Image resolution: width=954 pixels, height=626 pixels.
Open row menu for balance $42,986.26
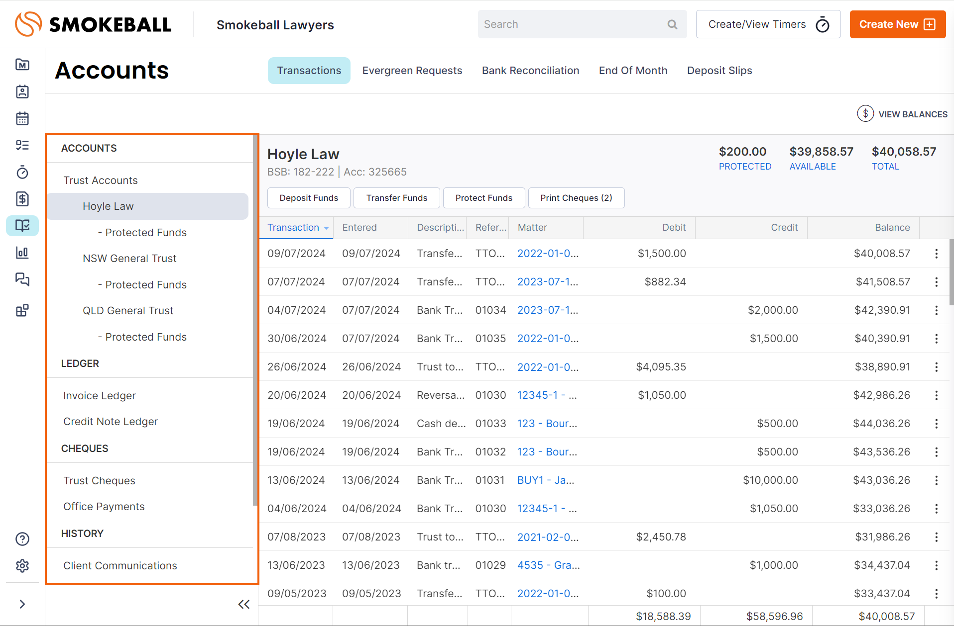click(x=937, y=395)
